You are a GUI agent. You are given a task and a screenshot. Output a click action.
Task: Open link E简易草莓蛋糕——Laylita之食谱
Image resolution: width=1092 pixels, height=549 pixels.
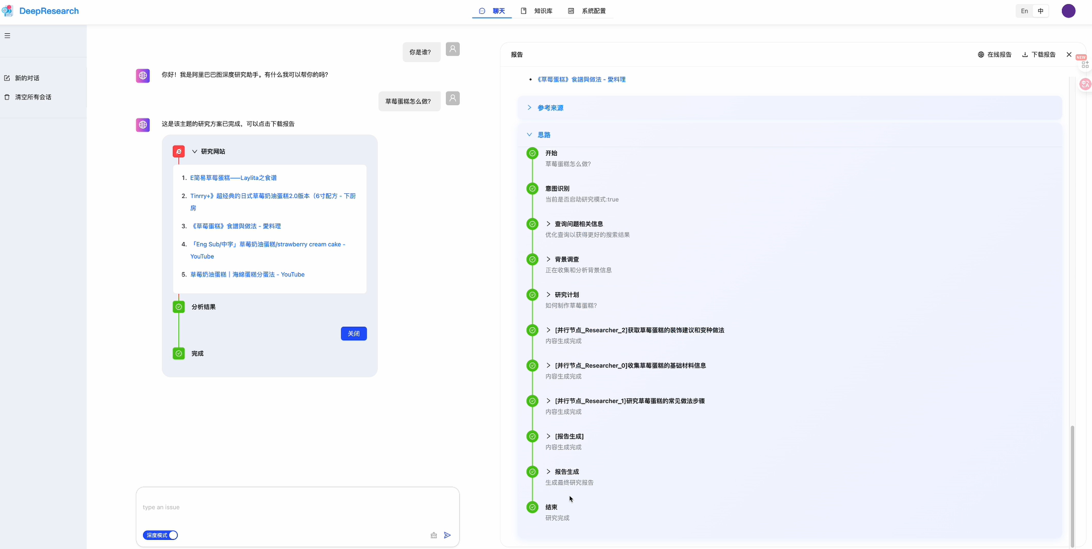(x=234, y=178)
